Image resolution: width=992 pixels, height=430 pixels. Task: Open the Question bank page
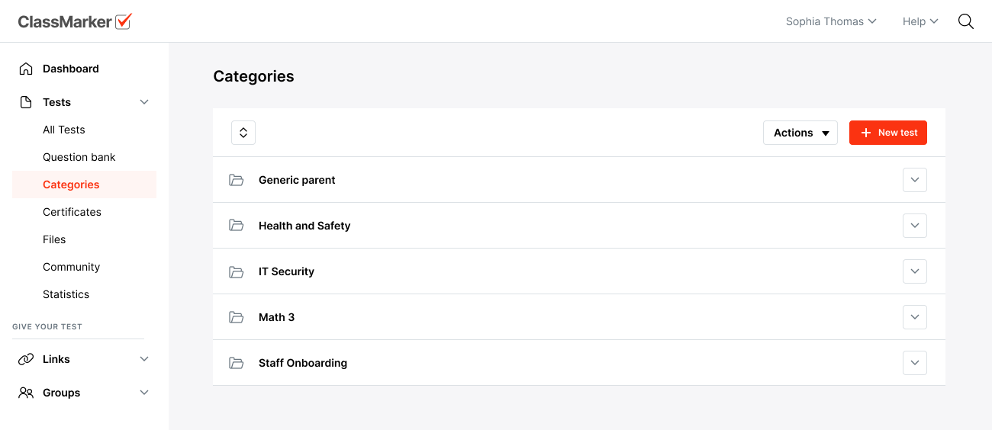point(79,157)
